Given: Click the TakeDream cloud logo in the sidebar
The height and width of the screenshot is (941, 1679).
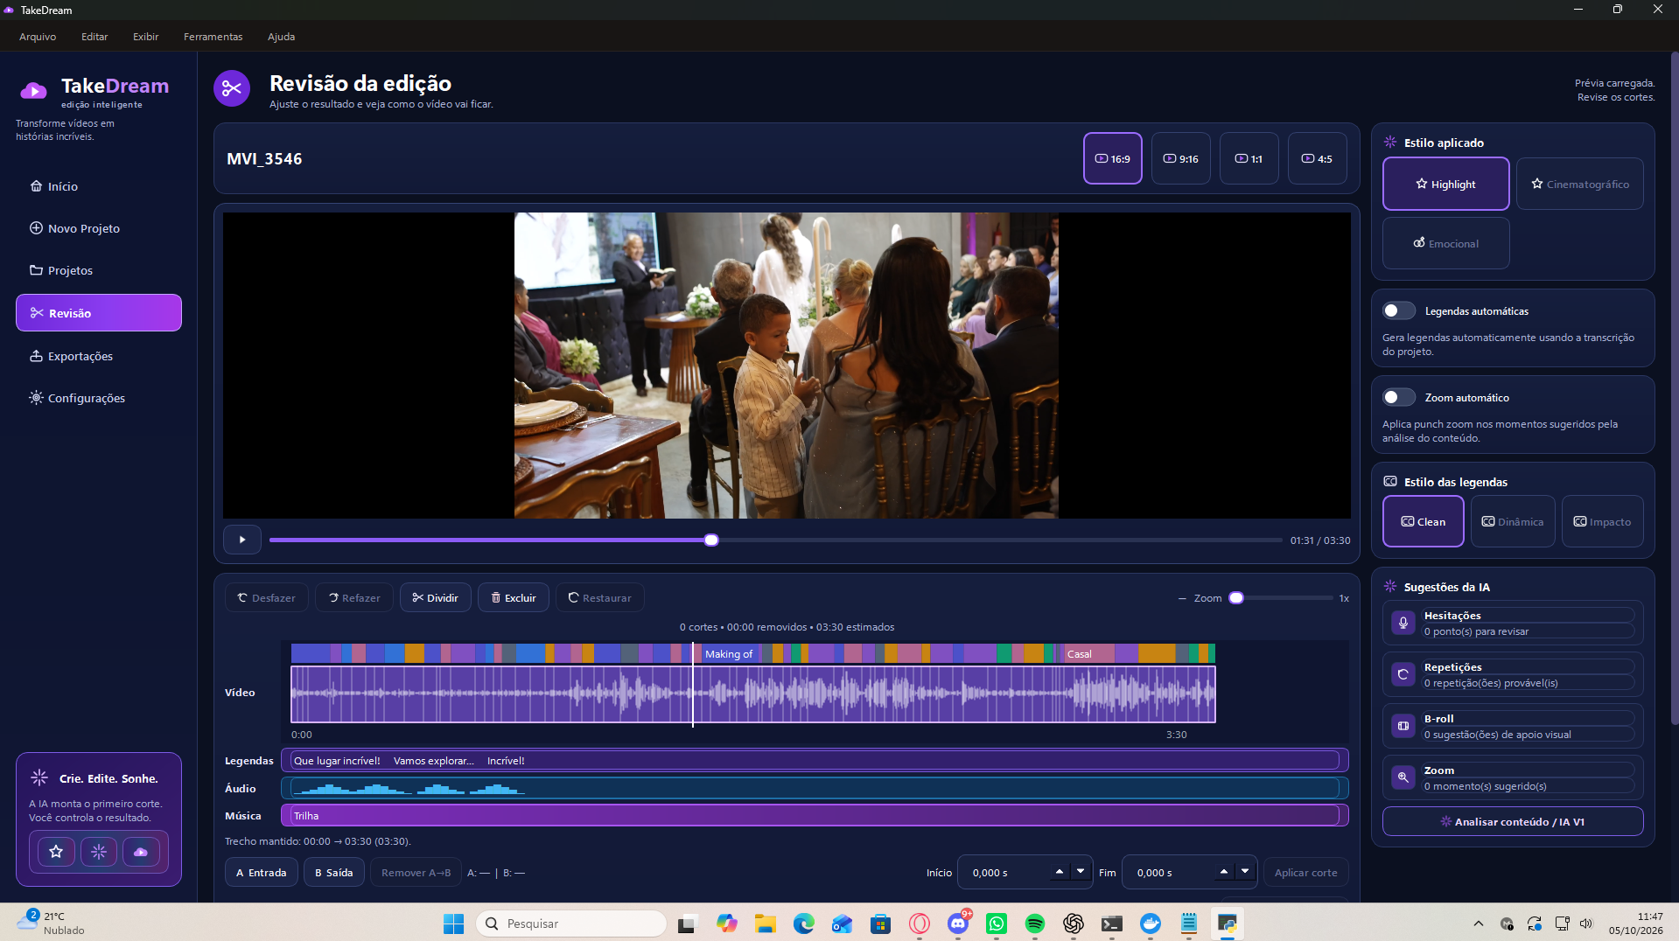Looking at the screenshot, I should 33,91.
